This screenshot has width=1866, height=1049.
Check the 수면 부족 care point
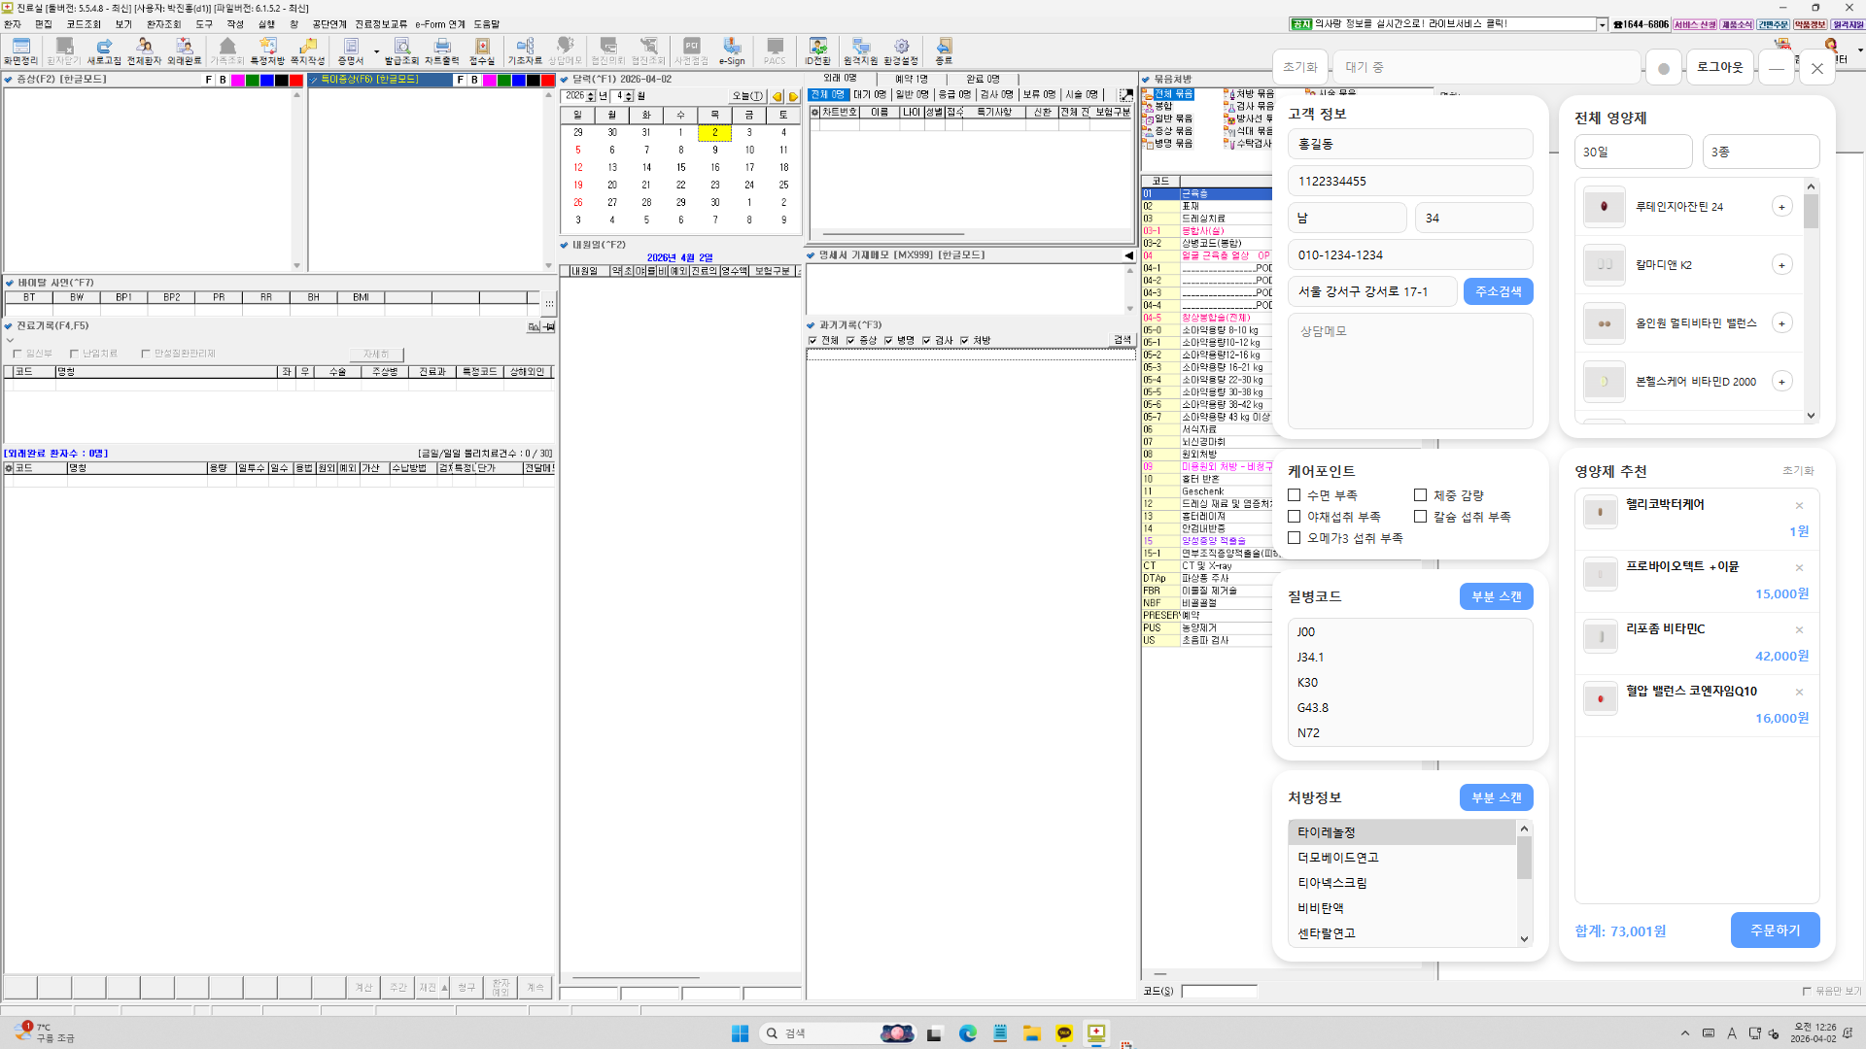(x=1295, y=495)
